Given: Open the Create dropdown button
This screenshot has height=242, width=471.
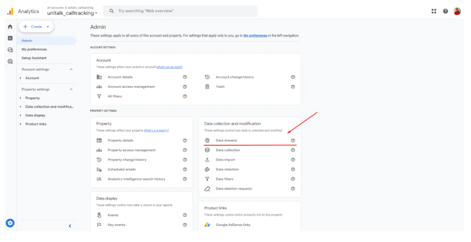Looking at the screenshot, I should 36,27.
